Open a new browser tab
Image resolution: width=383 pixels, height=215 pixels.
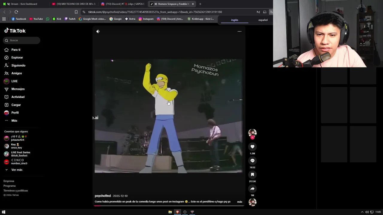[200, 4]
